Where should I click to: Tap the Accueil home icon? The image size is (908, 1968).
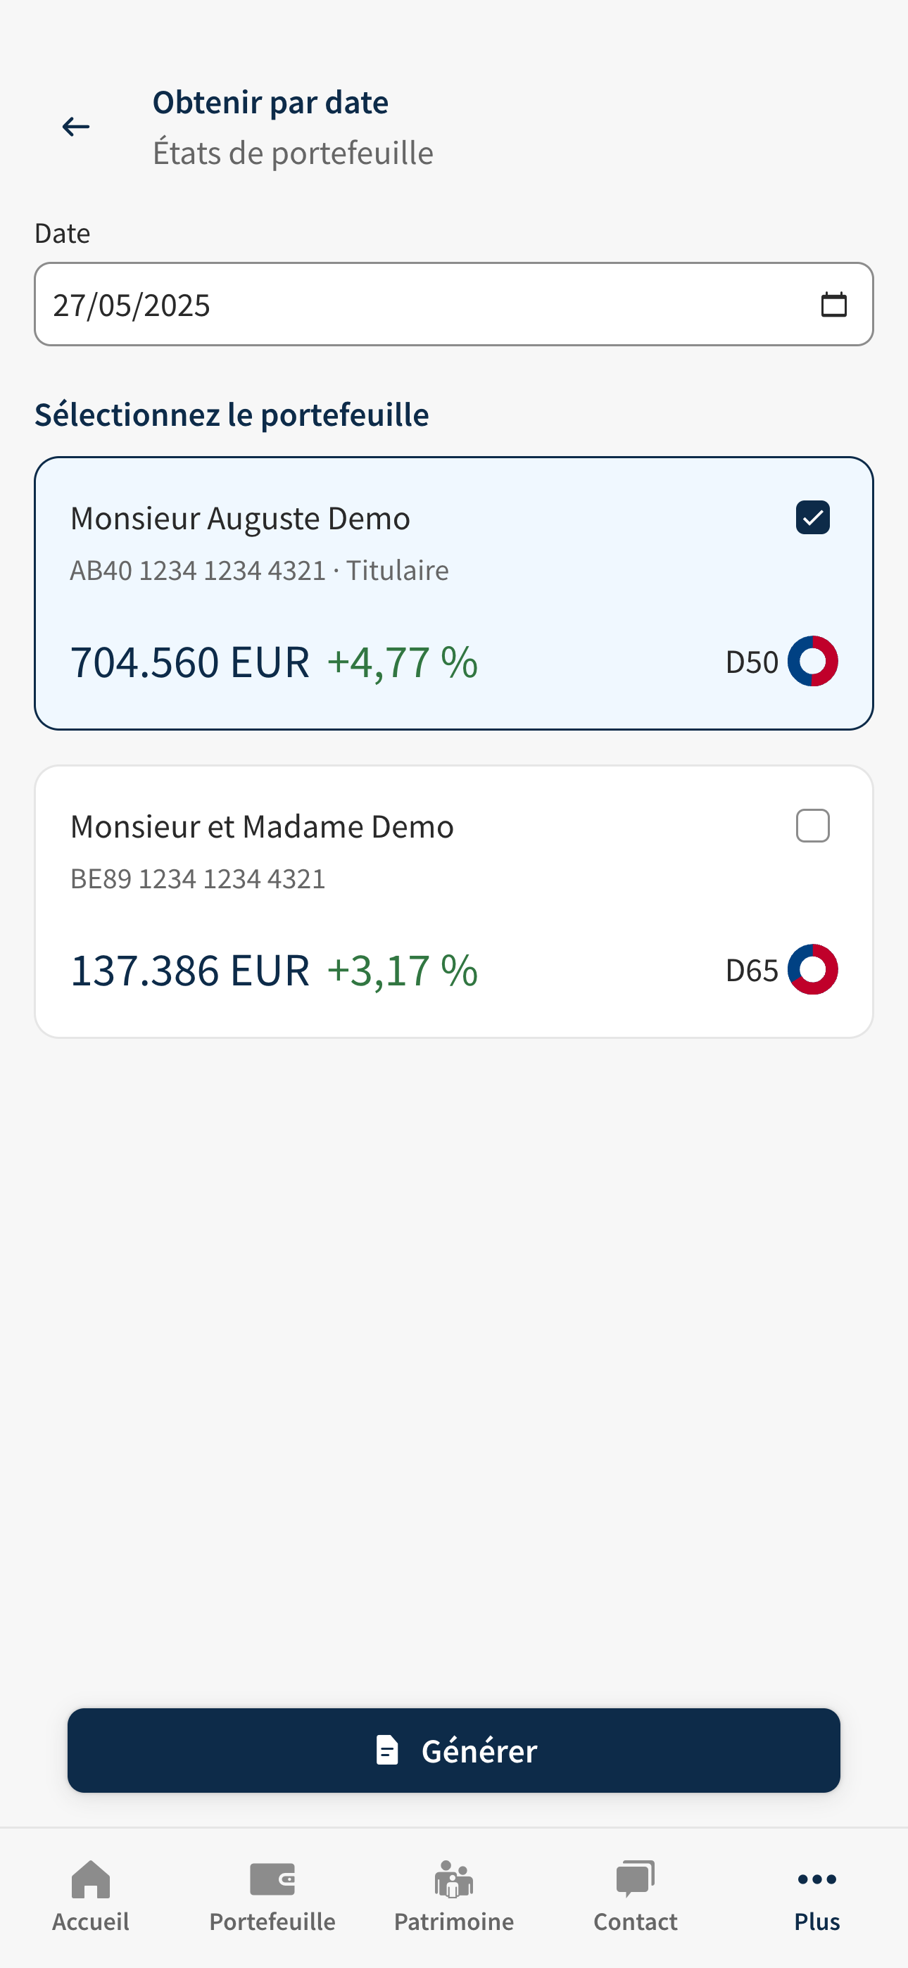(x=90, y=1879)
